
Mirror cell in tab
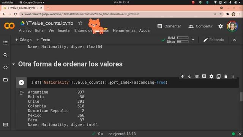click(219, 76)
